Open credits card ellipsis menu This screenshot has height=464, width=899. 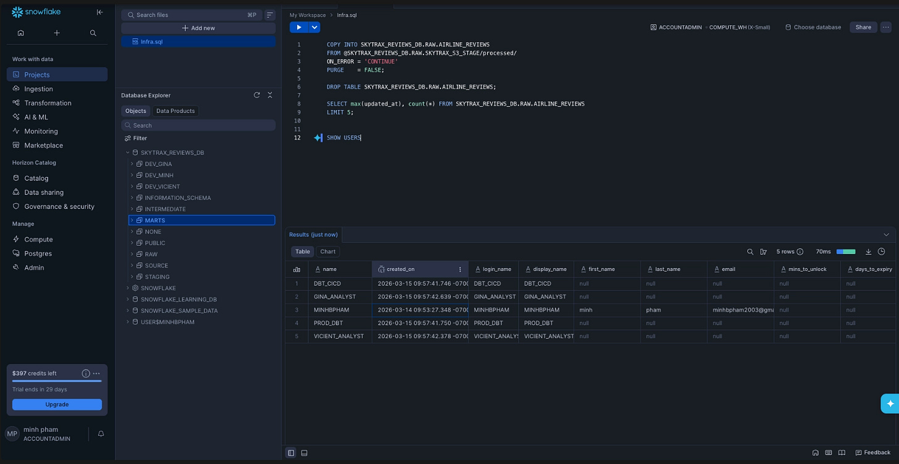point(96,373)
